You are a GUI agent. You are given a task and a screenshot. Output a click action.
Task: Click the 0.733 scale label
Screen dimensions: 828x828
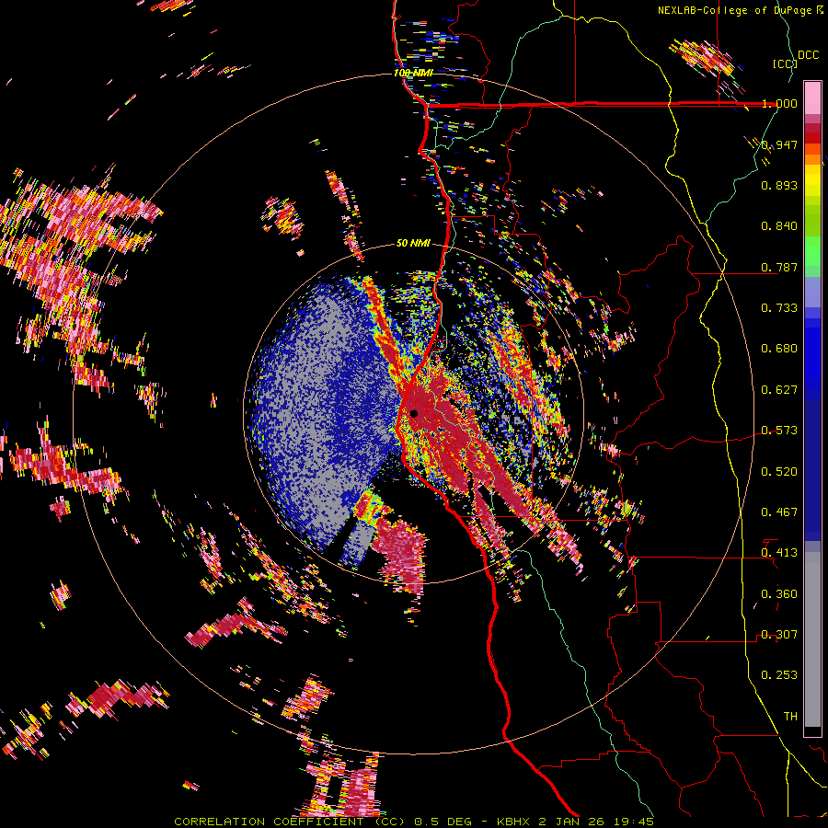click(x=779, y=308)
